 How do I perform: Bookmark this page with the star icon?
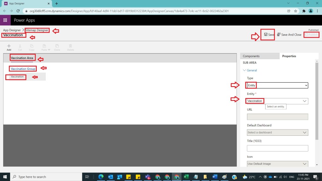point(296,11)
